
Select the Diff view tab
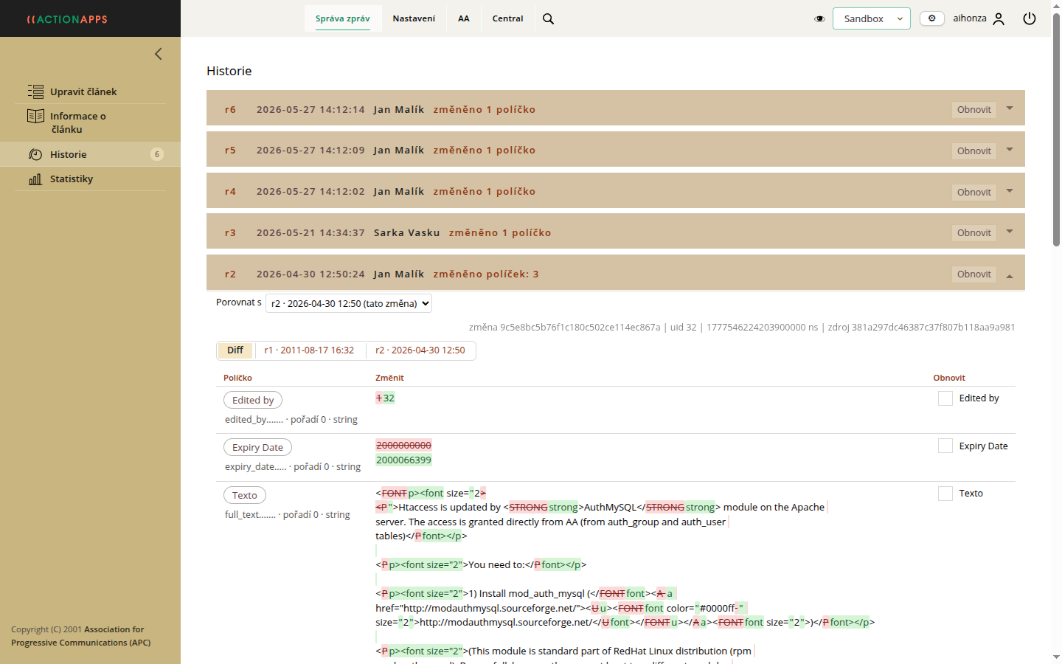(235, 350)
